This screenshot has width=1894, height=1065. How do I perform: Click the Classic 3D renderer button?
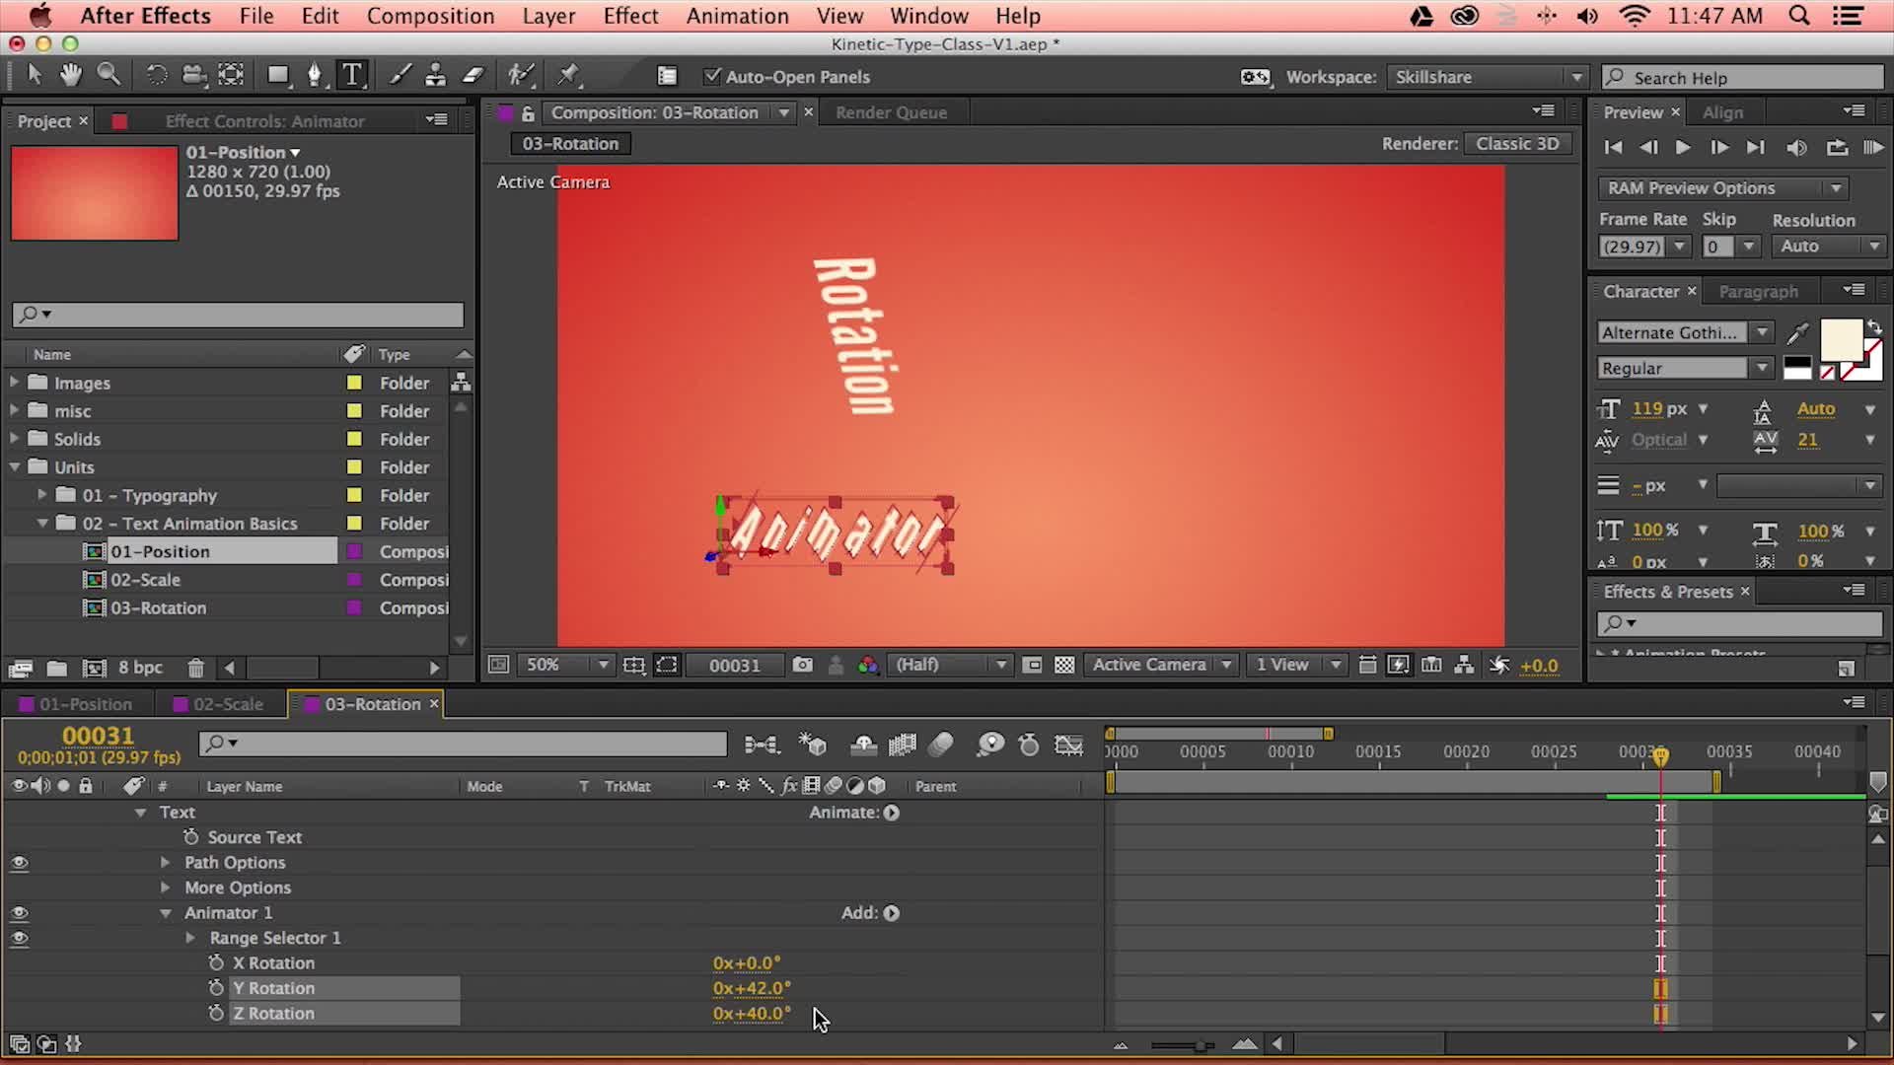(x=1516, y=144)
